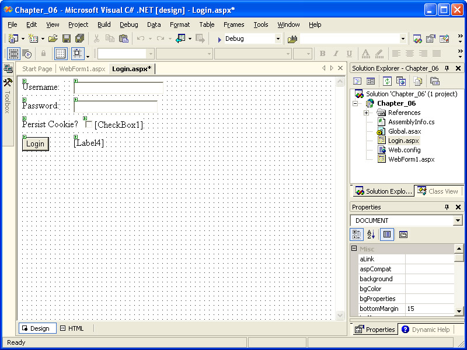Screen dimensions: 467x350
Task: Toggle the Categorized view button in Properties
Action: (x=357, y=235)
